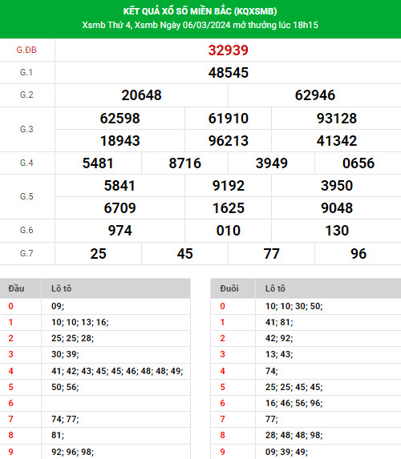The width and height of the screenshot is (401, 459).
Task: Click the G.7 number 96
Action: click(x=358, y=254)
